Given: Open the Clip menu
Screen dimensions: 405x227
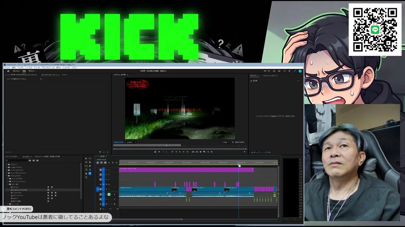Looking at the screenshot, I should [21, 67].
